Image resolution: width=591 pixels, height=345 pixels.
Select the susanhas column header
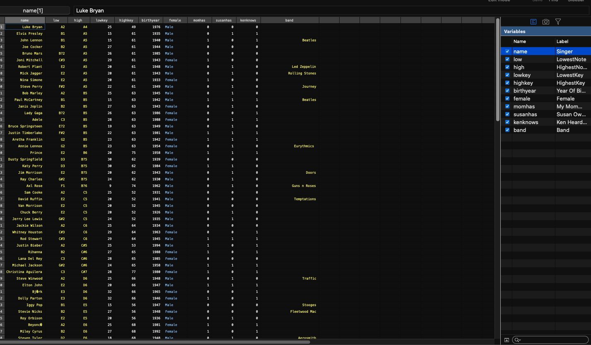[224, 20]
